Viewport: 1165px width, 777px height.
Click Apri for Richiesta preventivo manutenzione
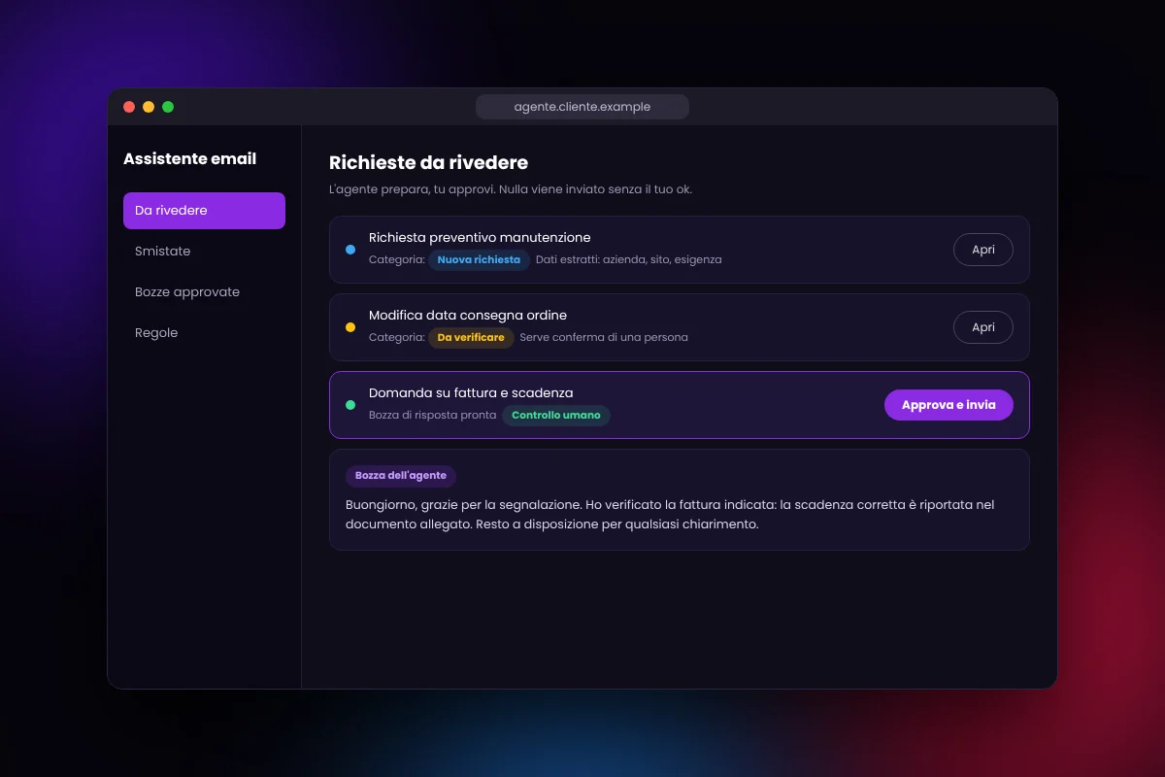pos(982,250)
